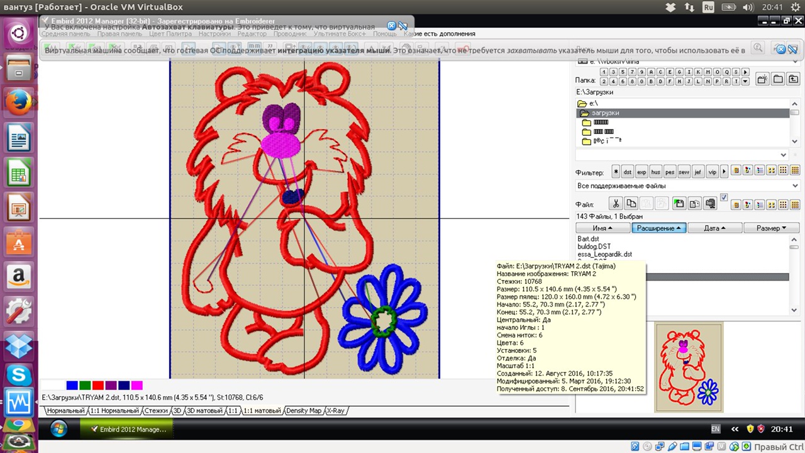
Task: Sort files by Имя column
Action: pyautogui.click(x=602, y=228)
